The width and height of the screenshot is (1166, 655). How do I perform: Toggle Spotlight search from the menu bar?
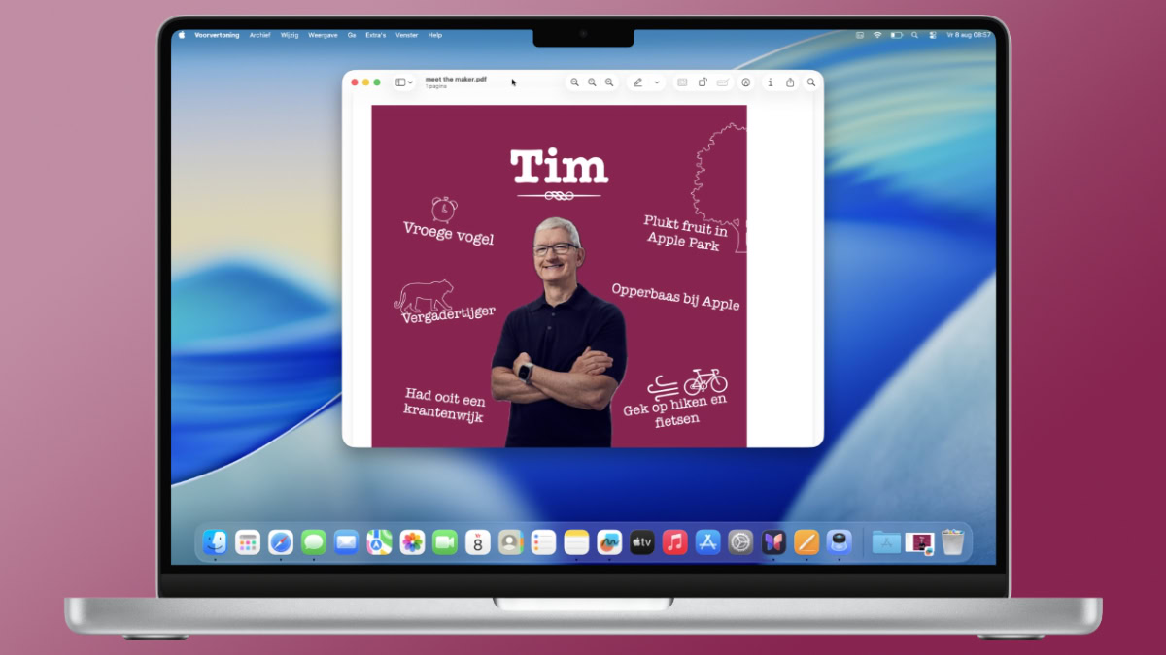tap(914, 34)
